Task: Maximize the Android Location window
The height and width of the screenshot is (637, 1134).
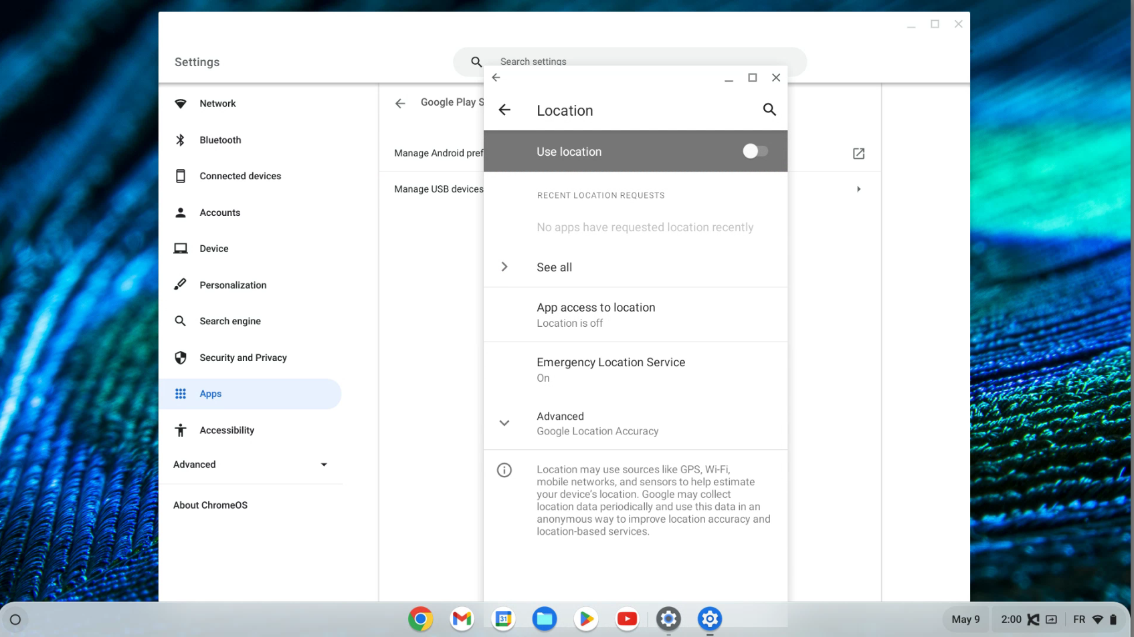Action: 753,78
